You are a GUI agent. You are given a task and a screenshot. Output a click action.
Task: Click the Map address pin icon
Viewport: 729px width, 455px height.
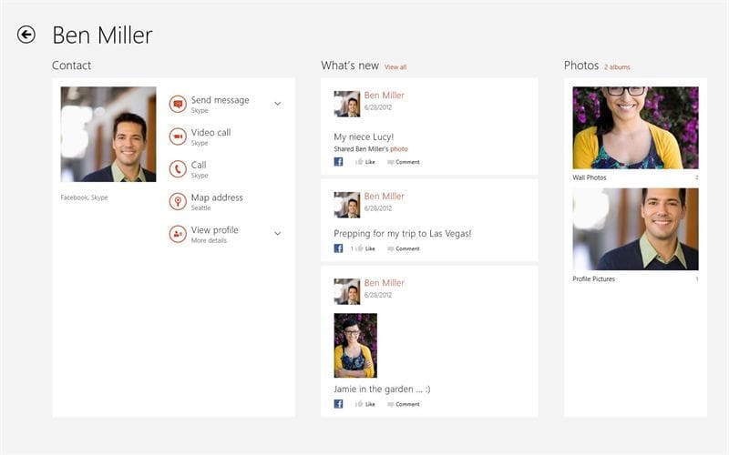(x=178, y=201)
